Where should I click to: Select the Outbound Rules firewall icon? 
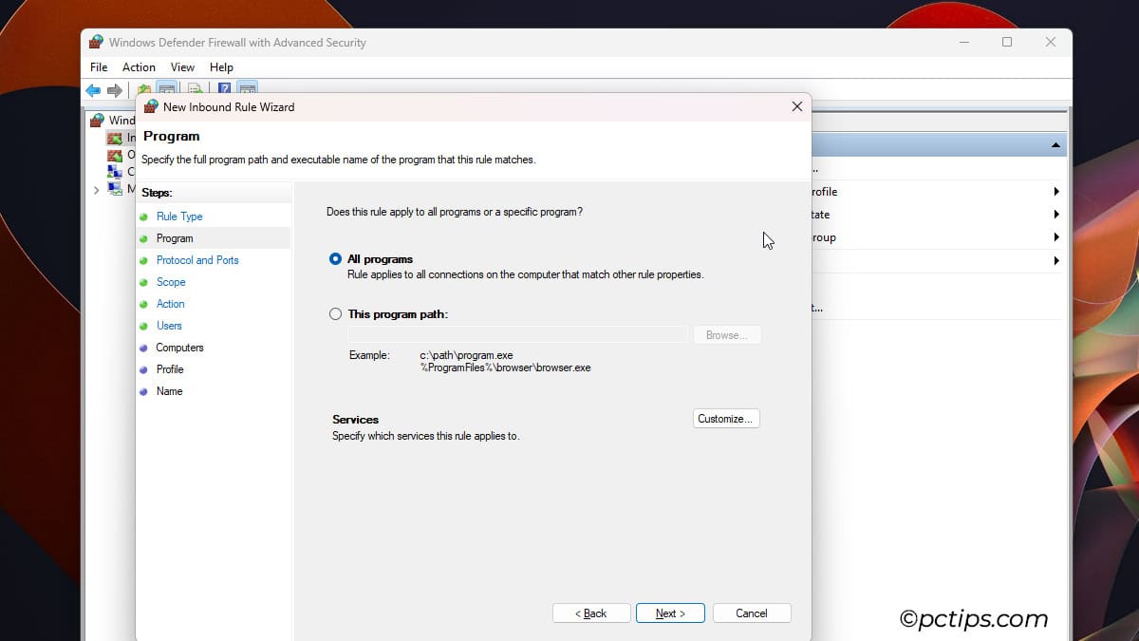tap(116, 155)
